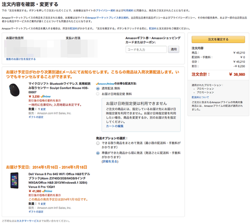Click the yellow 注文を確定する order button
This screenshot has width=251, height=223.
(218, 39)
